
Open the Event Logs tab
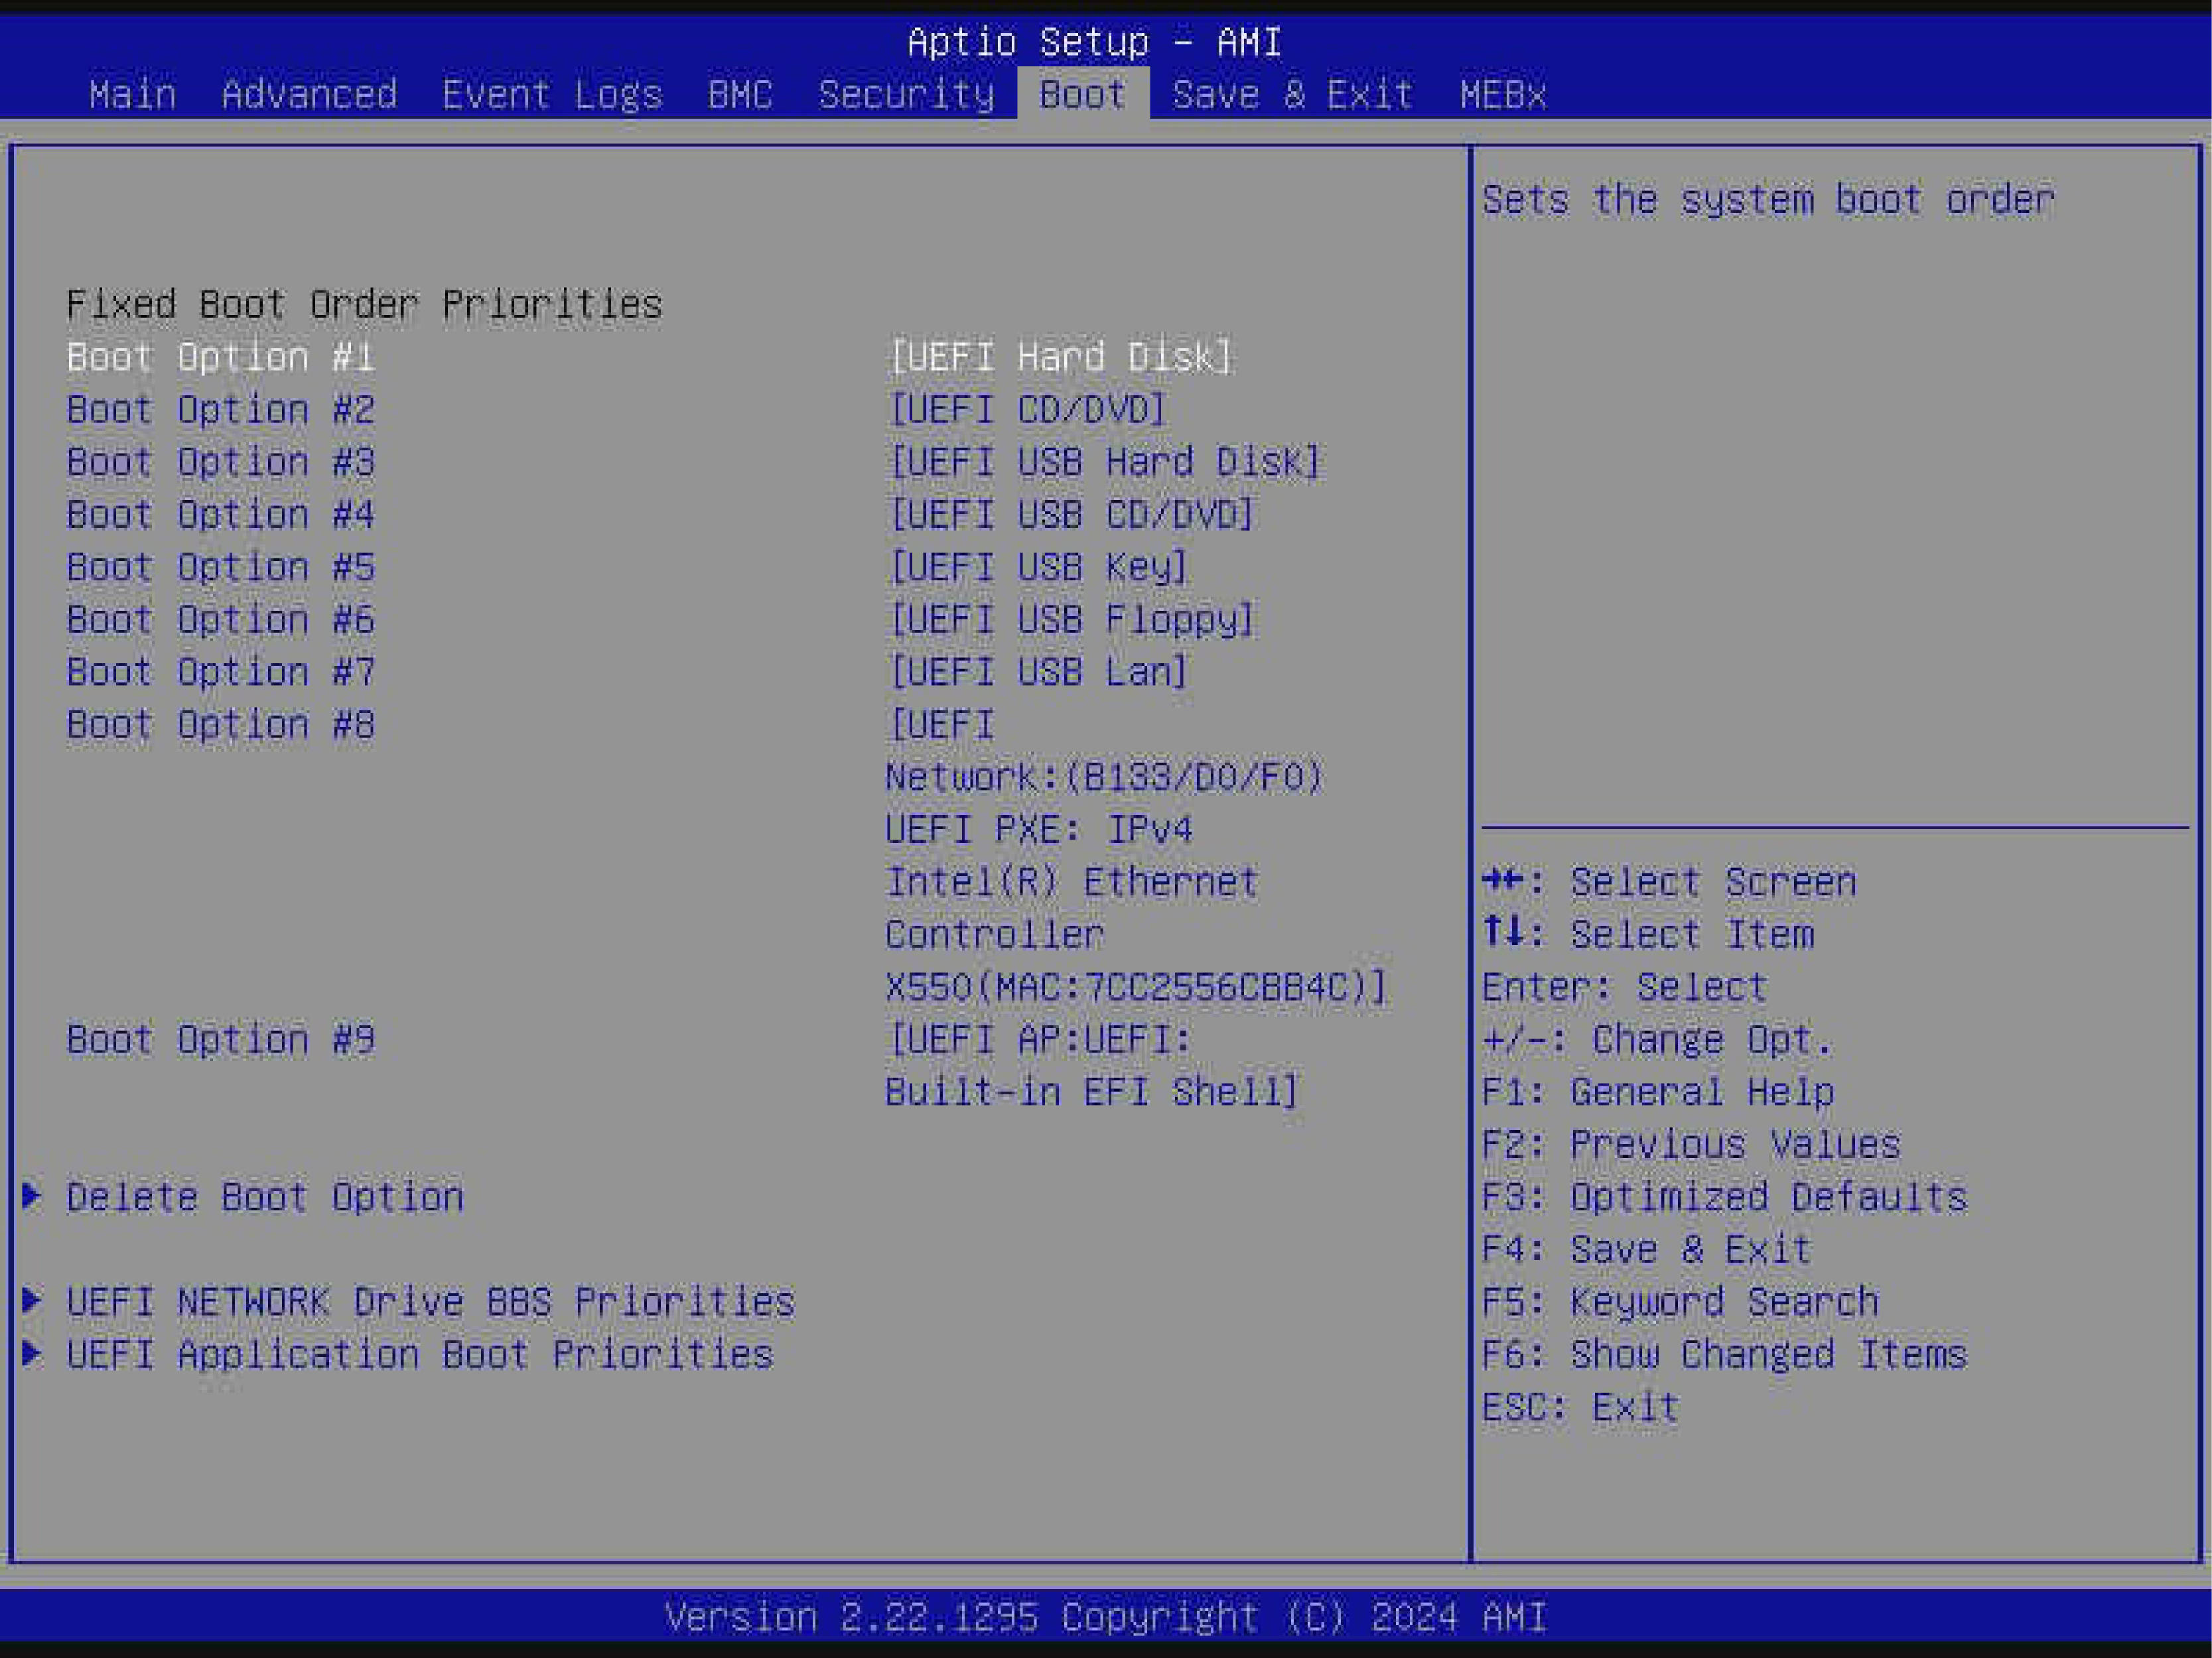coord(552,95)
